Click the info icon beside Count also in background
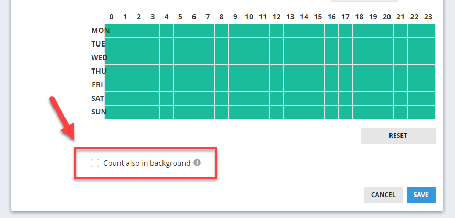Image resolution: width=455 pixels, height=218 pixels. pos(197,163)
